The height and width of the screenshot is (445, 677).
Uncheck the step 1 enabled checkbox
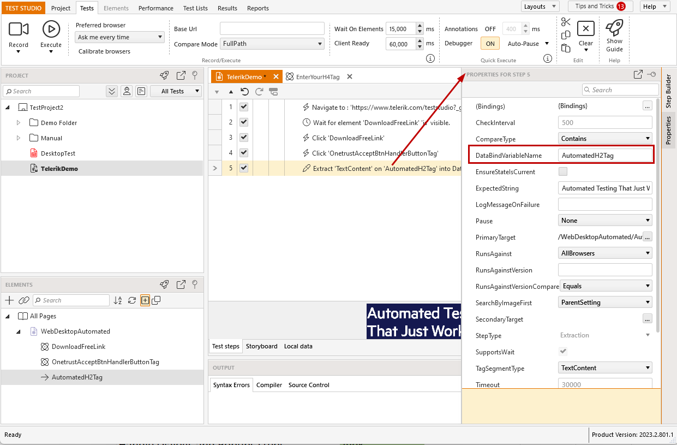[244, 107]
